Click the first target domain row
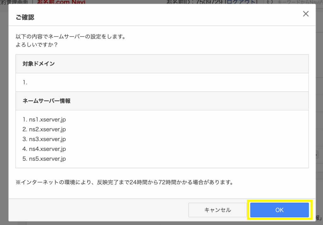This screenshot has width=323, height=225. (x=25, y=82)
